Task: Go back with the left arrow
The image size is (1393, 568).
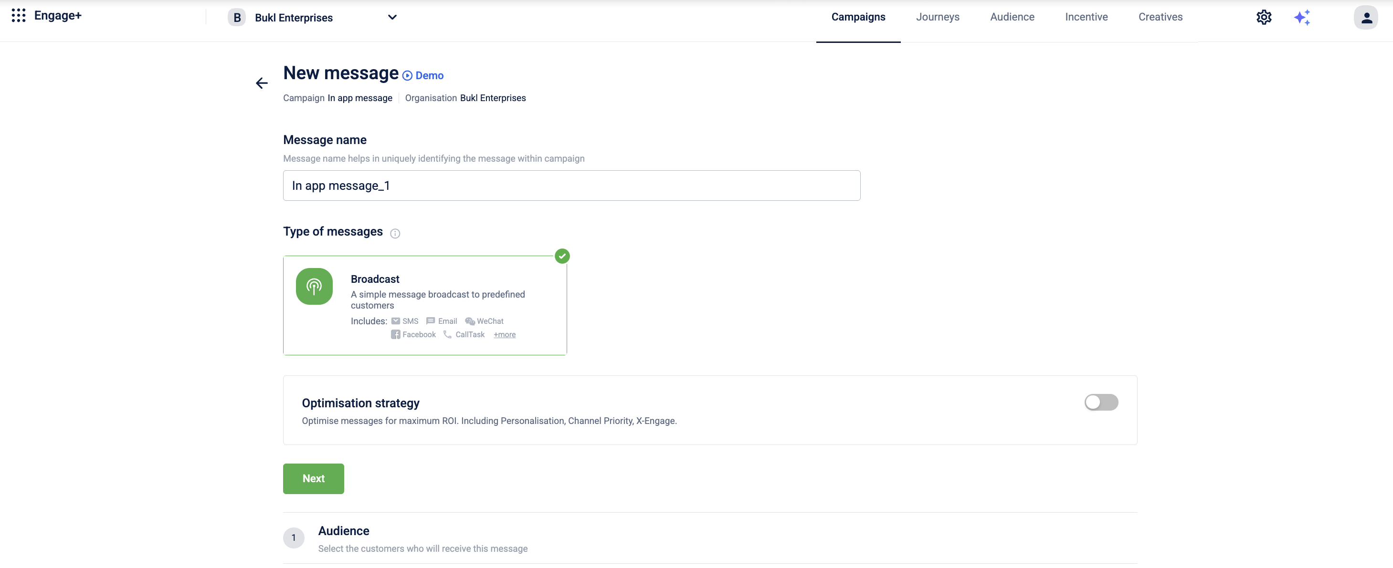Action: 262,83
